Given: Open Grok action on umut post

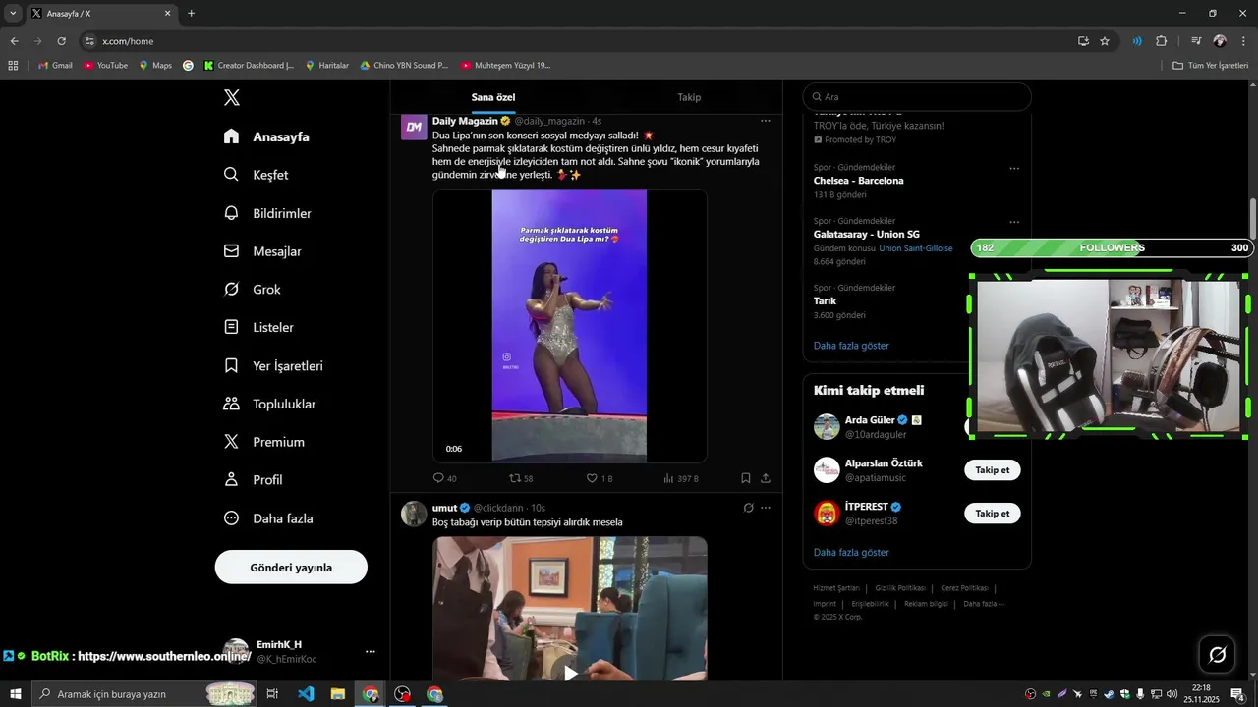Looking at the screenshot, I should (748, 508).
